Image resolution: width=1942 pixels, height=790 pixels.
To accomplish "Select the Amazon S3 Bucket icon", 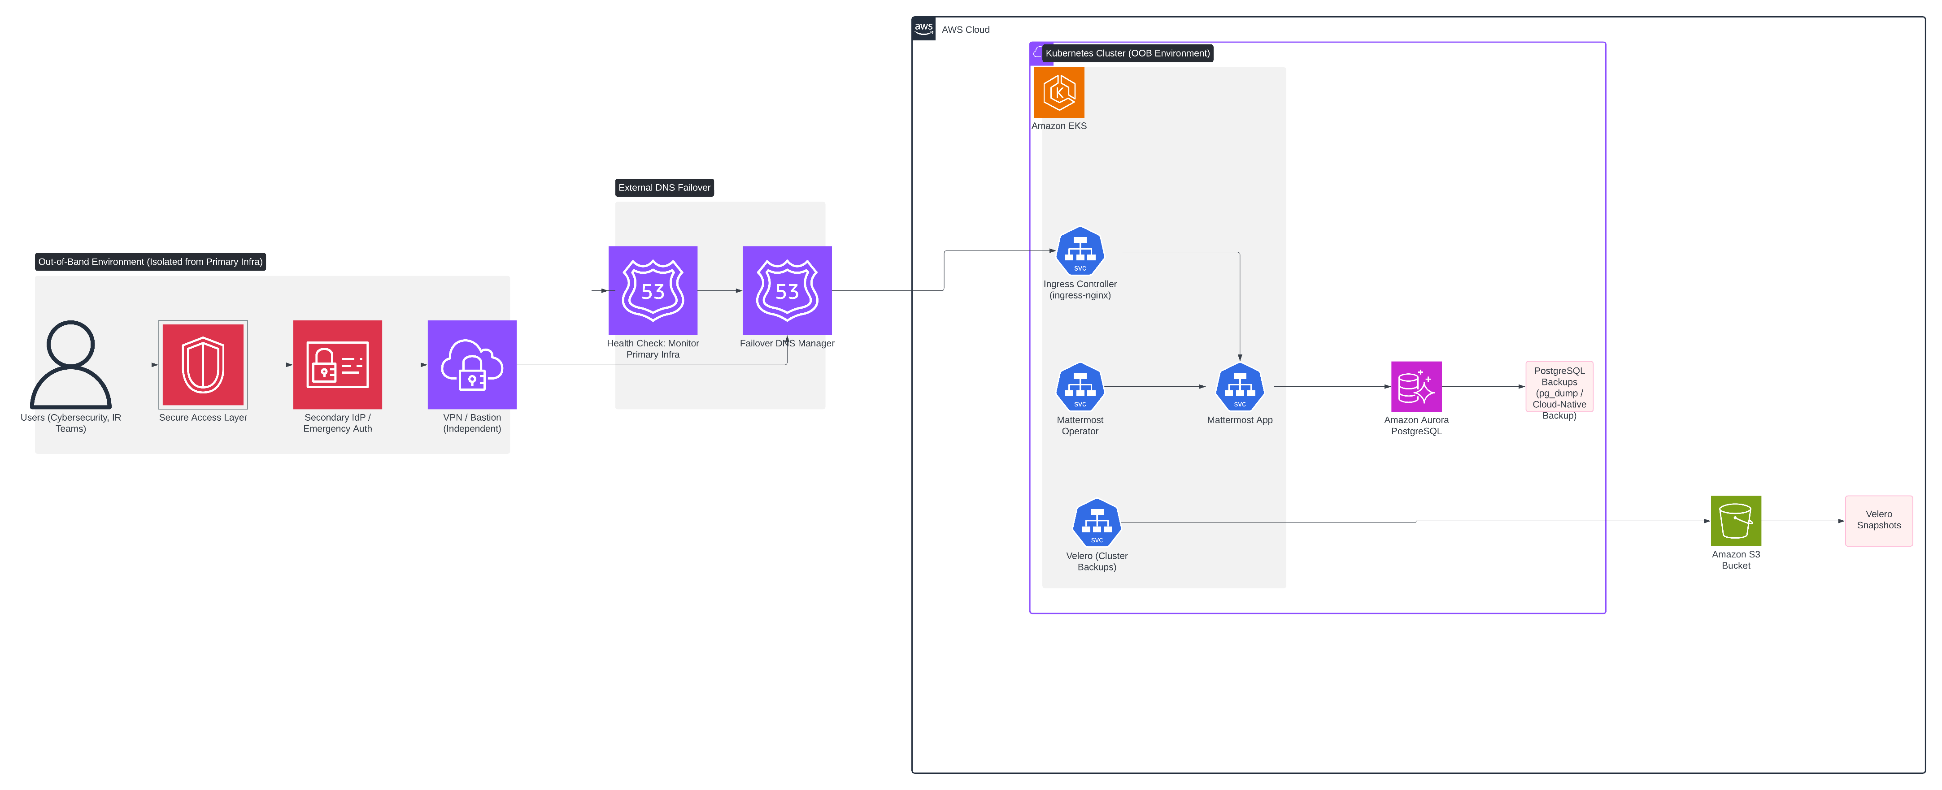I will click(1735, 520).
